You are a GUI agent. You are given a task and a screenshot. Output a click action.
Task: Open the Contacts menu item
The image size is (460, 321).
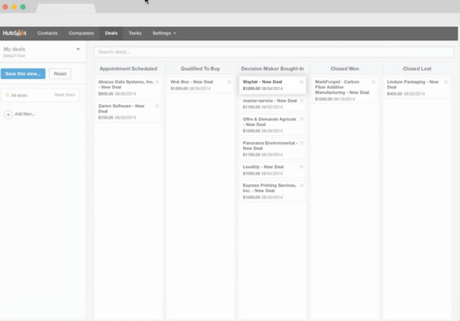point(47,33)
